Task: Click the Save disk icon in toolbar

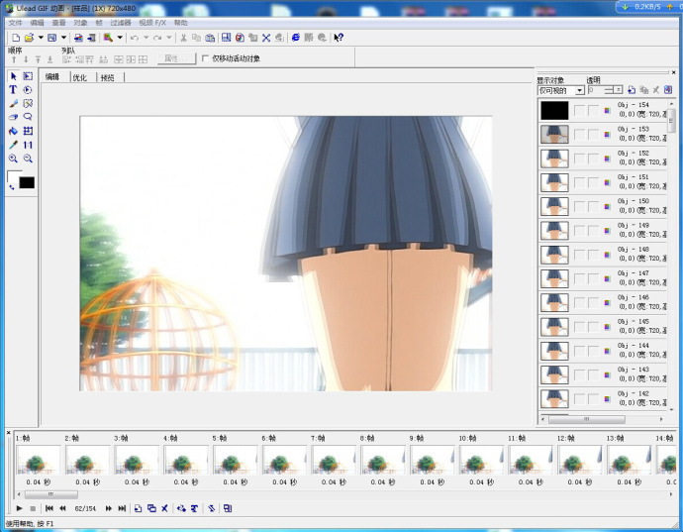Action: coord(51,38)
